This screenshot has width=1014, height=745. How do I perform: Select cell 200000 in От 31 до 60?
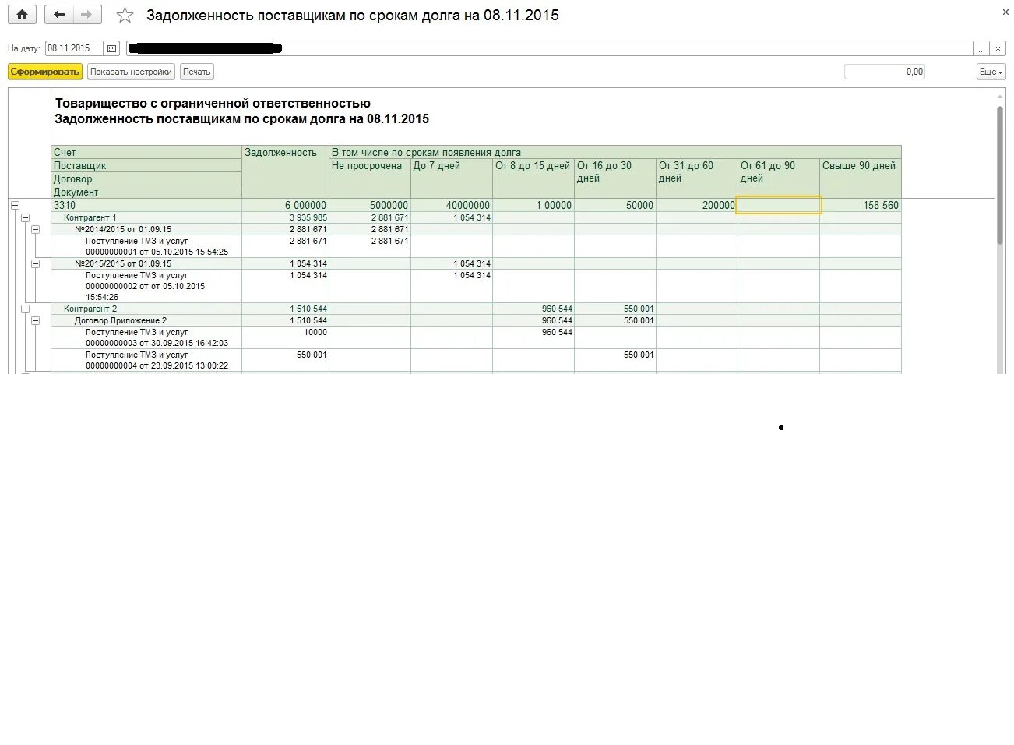[697, 205]
